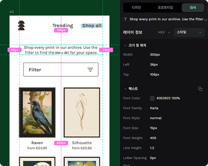Screen dimensions: 208x166
Task: Switch to the 프로토타입 tab
Action: pyautogui.click(x=165, y=8)
